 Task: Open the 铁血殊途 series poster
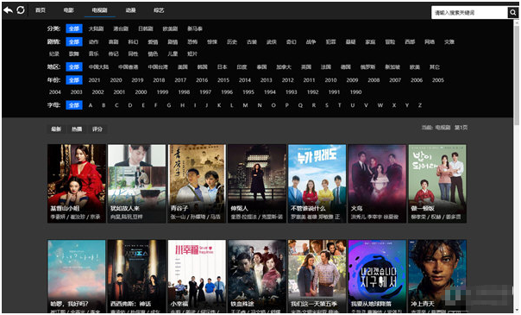[x=257, y=276]
